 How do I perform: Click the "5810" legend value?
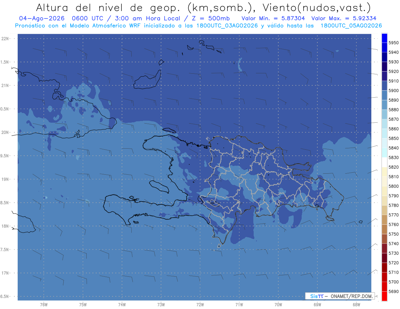coord(393,177)
